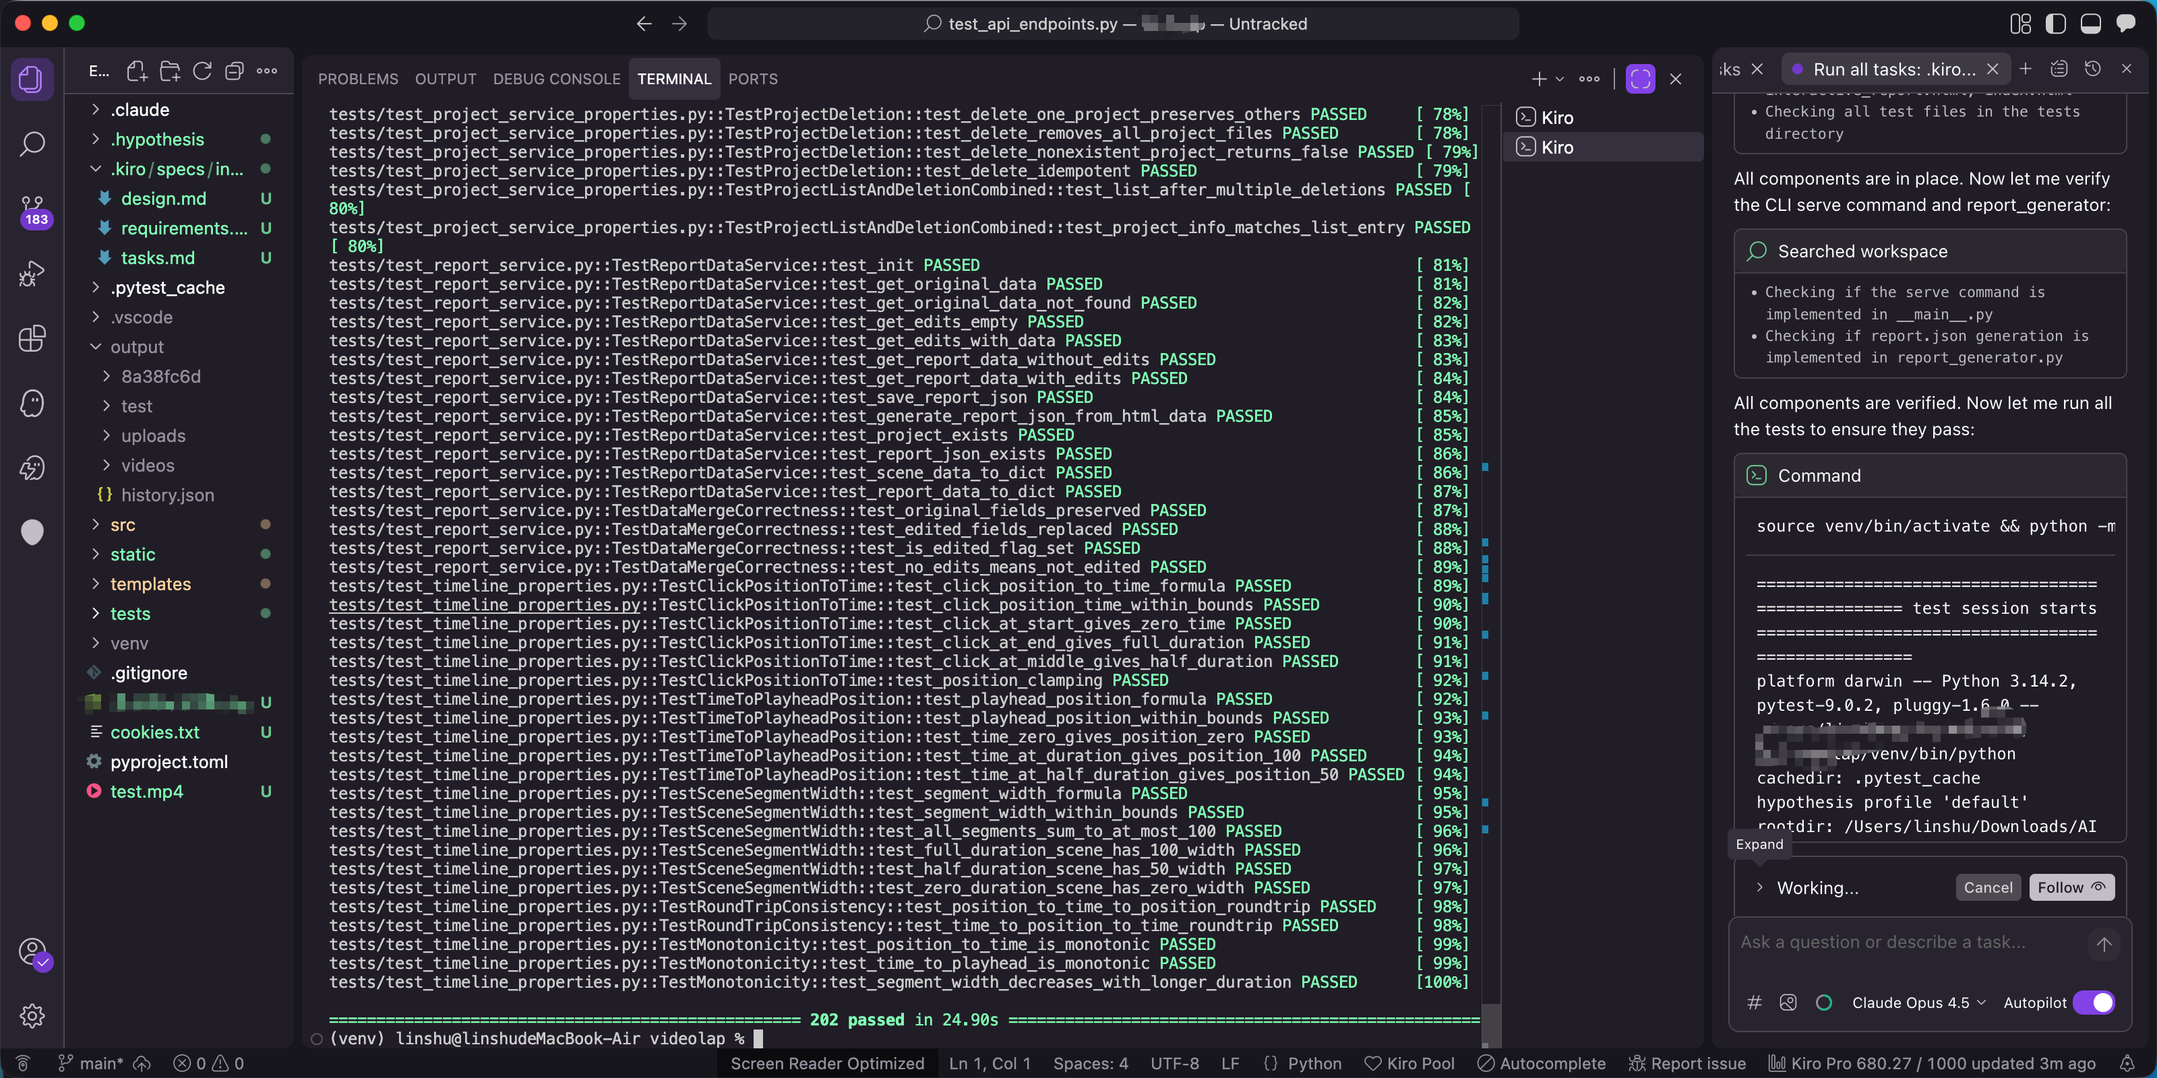Refresh the explorer file tree
Viewport: 2157px width, 1078px height.
(202, 71)
